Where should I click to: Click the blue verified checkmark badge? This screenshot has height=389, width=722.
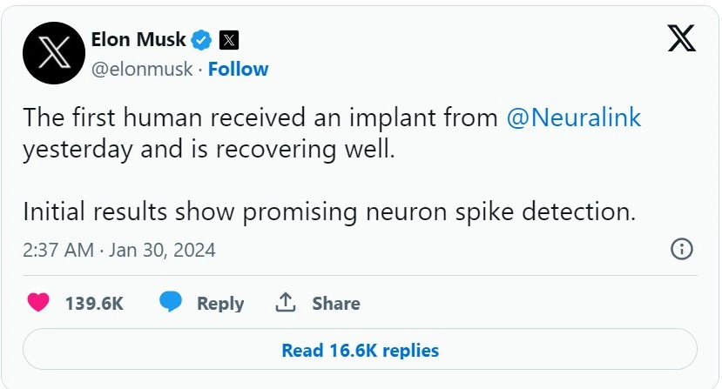202,39
